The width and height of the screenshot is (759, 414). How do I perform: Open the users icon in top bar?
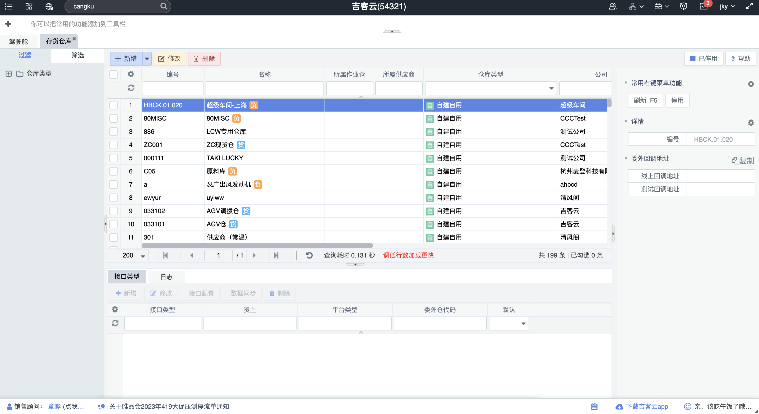[x=613, y=6]
